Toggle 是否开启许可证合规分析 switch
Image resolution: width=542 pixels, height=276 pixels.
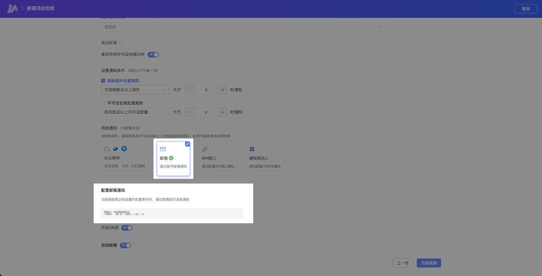[153, 55]
